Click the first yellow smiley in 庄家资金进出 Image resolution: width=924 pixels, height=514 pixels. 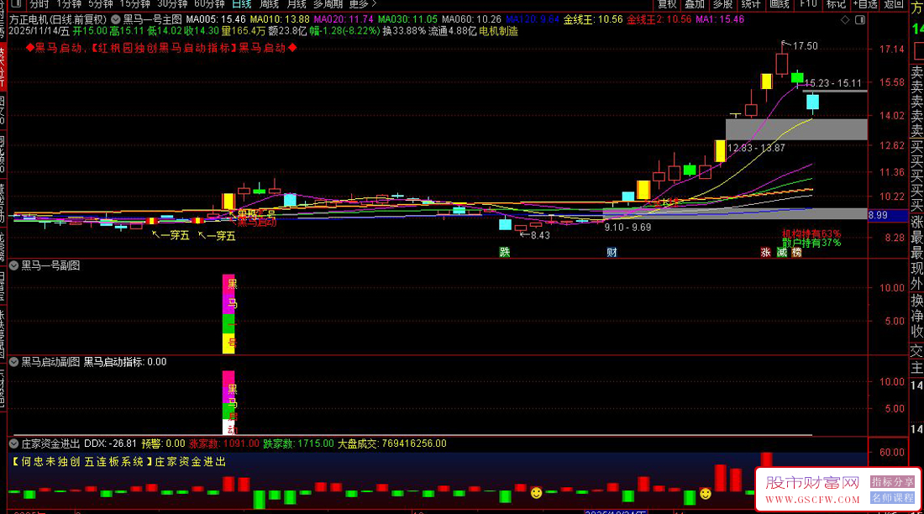click(536, 492)
